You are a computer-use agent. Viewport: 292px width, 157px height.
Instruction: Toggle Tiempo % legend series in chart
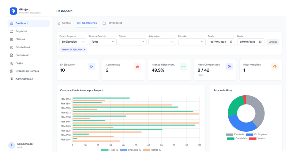pos(152,150)
